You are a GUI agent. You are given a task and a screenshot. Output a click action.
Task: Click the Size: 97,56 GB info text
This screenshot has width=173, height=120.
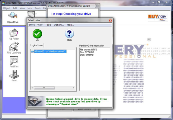(x=87, y=52)
